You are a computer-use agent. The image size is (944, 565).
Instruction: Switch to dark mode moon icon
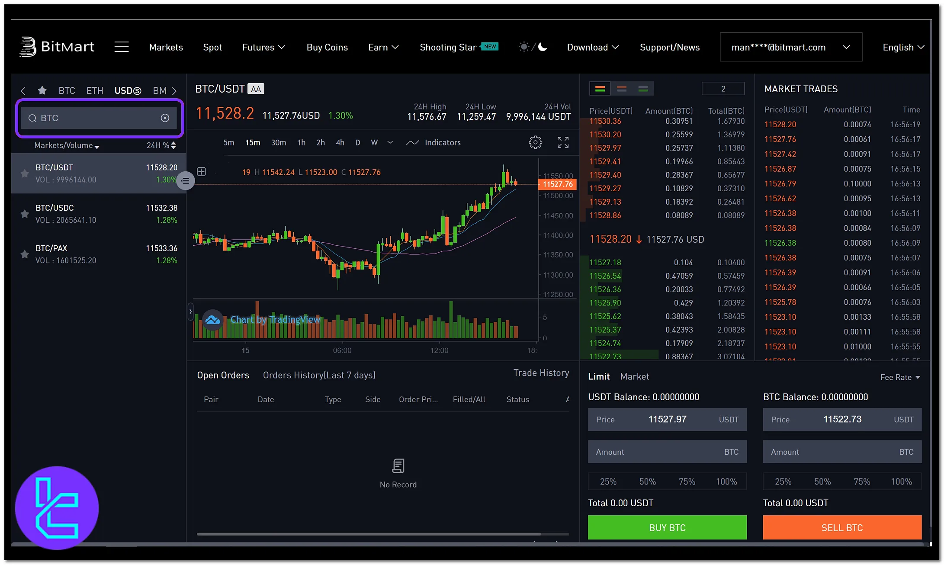543,47
